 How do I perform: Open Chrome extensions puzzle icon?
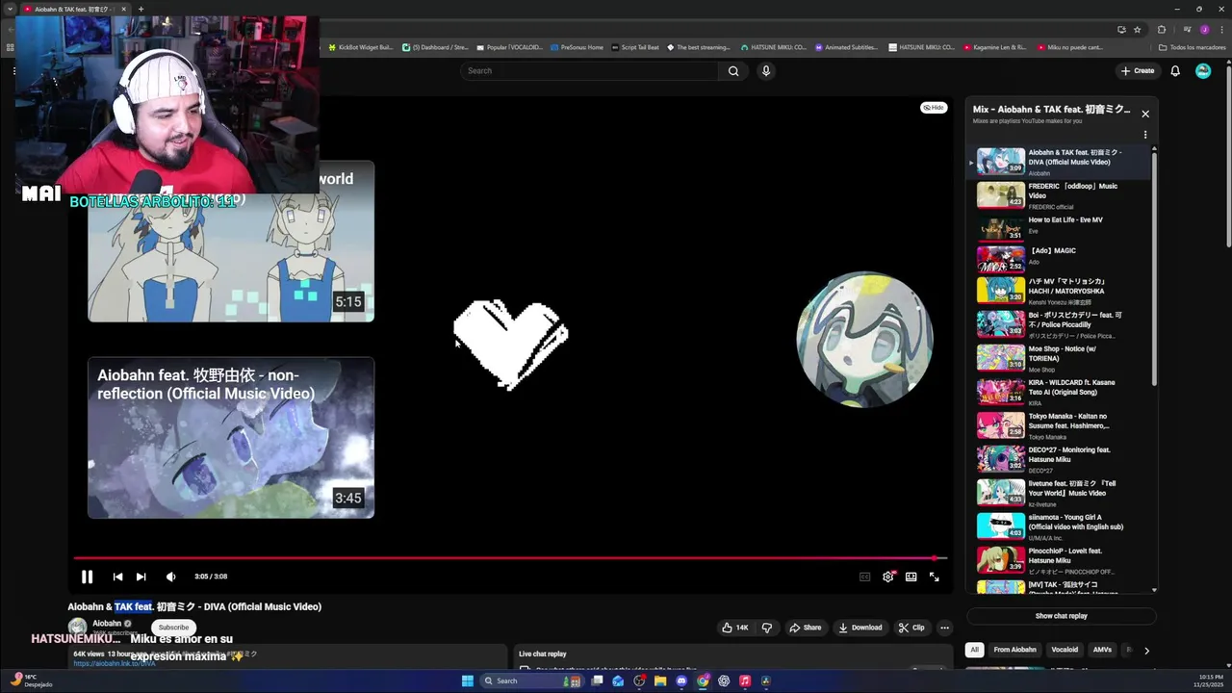tap(1162, 30)
